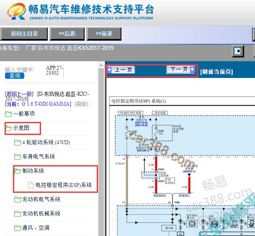Screen dimensions: 255x236
Task: Click the ON或START电源 label in diagram
Action: click(x=130, y=113)
